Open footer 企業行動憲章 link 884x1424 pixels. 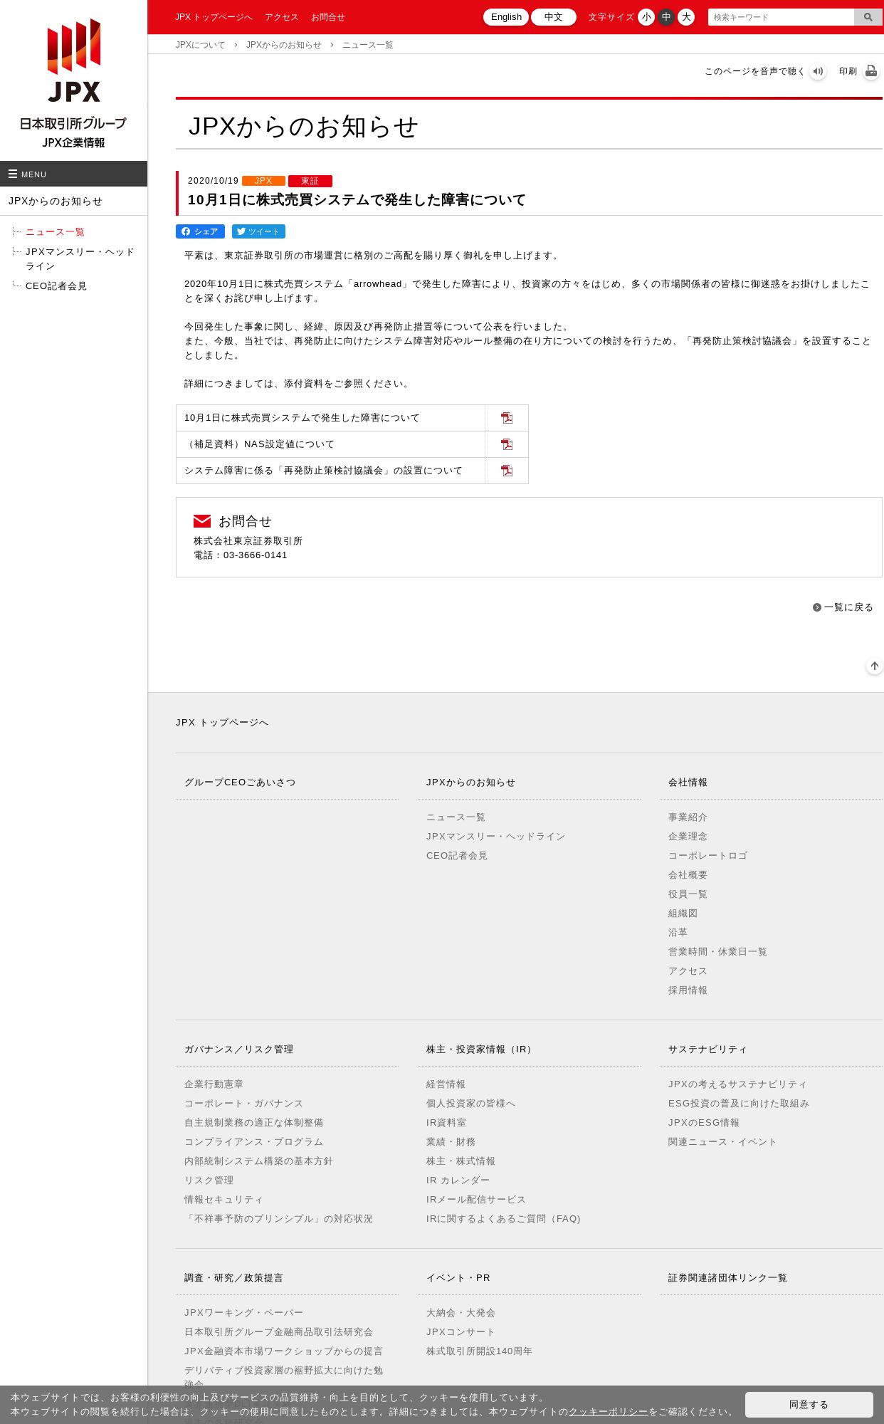(x=214, y=1084)
